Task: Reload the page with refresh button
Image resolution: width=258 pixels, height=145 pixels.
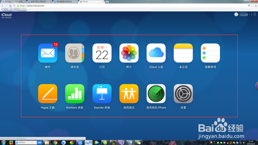Action: coord(10,6)
